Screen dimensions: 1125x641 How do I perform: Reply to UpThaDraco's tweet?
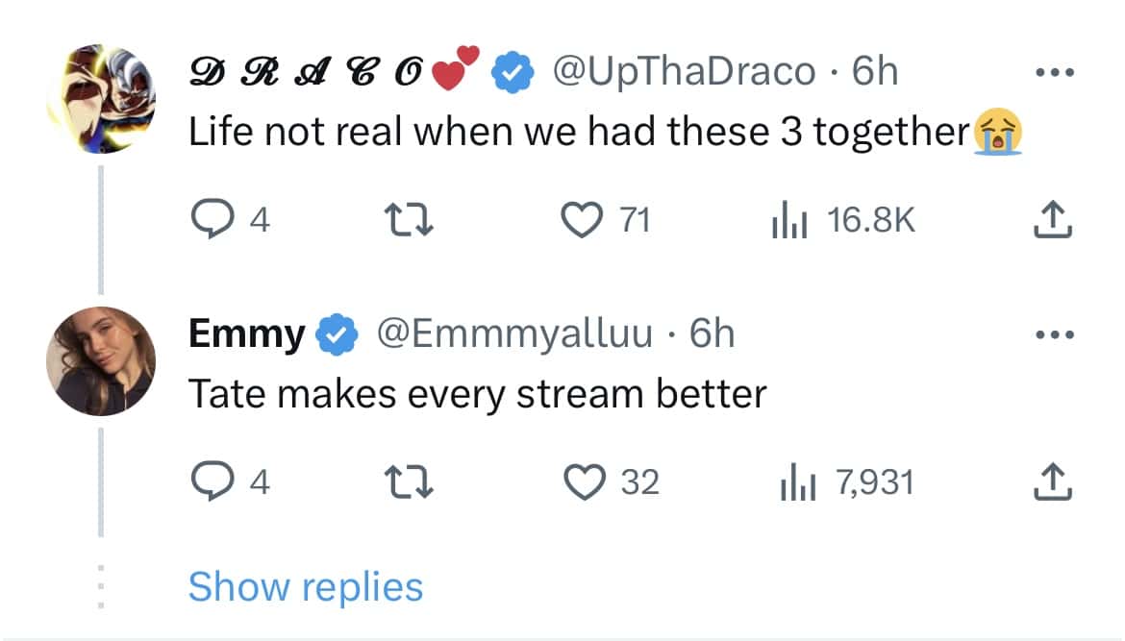tap(209, 221)
